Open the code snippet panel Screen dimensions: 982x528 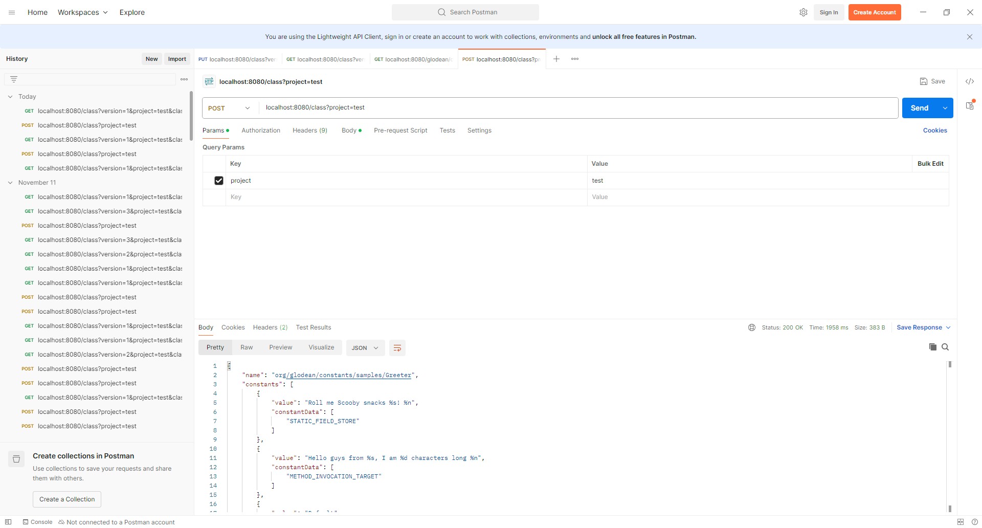pos(970,81)
